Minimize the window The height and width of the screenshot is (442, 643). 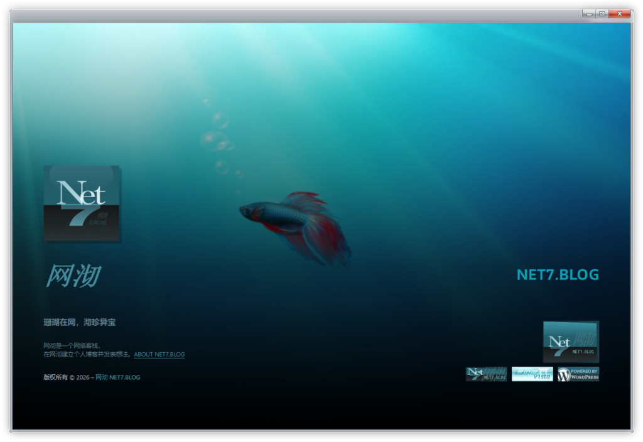click(589, 13)
